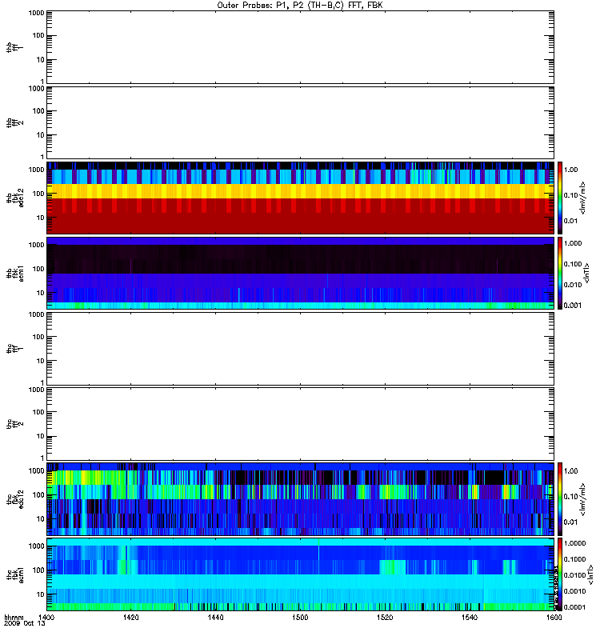The height and width of the screenshot is (640, 600).
Task: Click the '10' y-axis tick of thb fbk edc12 panel
Action: [41, 218]
